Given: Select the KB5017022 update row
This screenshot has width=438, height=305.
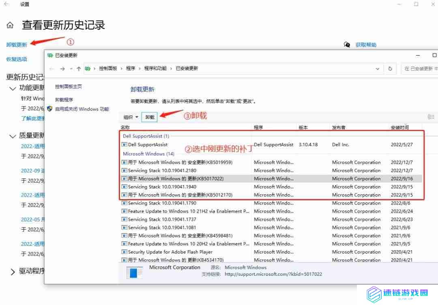Looking at the screenshot, I should [271, 178].
